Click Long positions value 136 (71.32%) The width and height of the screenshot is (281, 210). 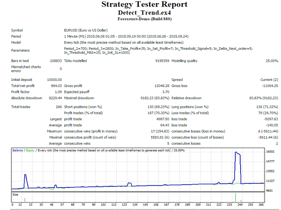click(267, 107)
